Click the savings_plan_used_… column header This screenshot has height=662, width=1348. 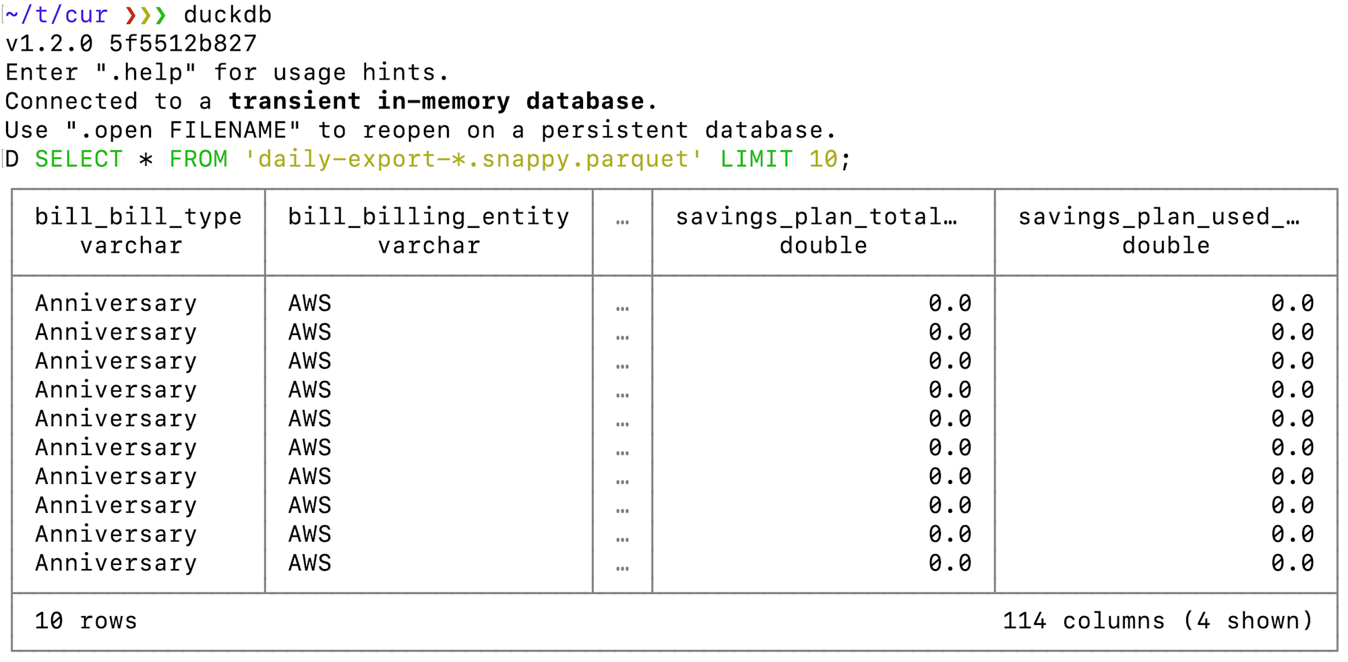coord(1159,216)
